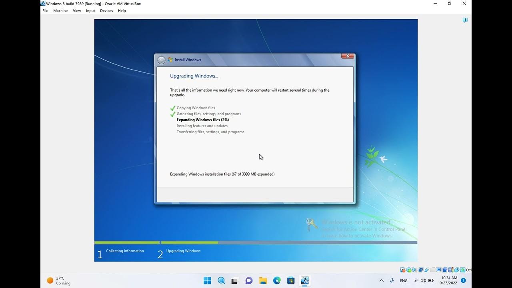Screen dimensions: 512x288
Task: Click the keyboard capture arrow status icon
Action: coord(463,270)
